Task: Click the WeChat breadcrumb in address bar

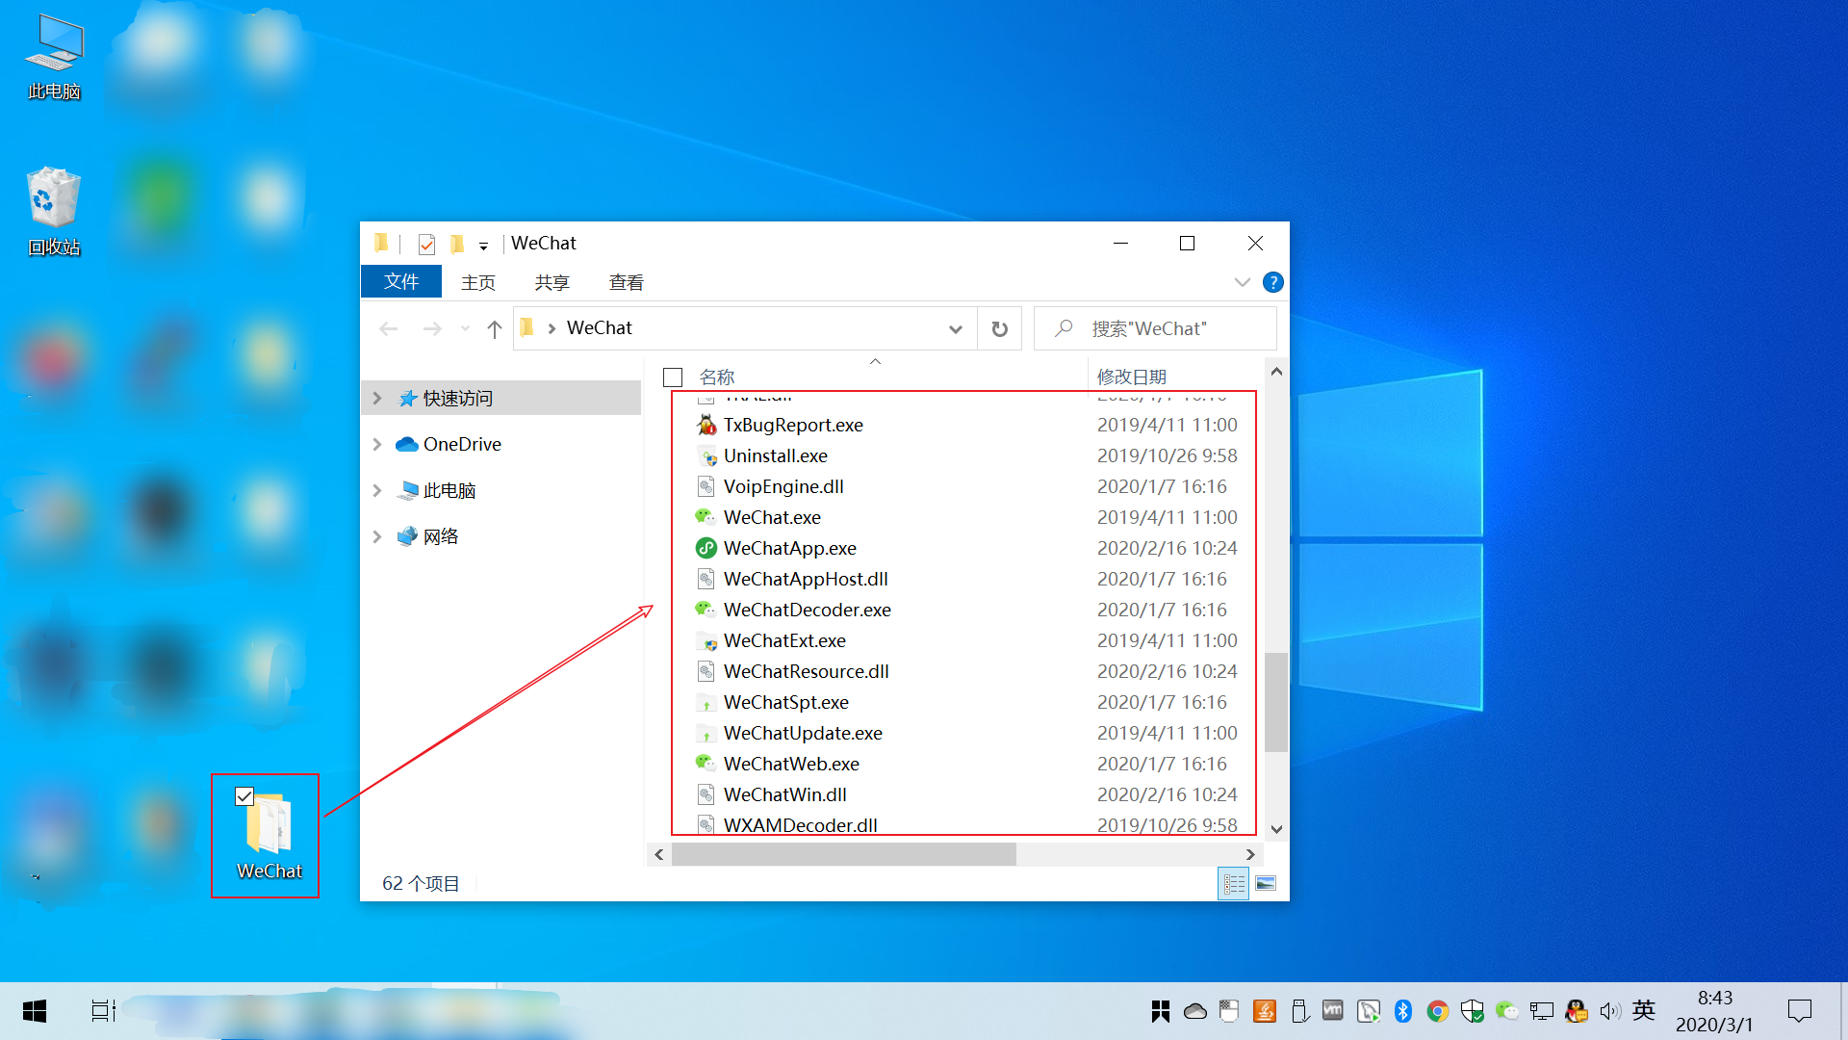Action: click(x=599, y=328)
